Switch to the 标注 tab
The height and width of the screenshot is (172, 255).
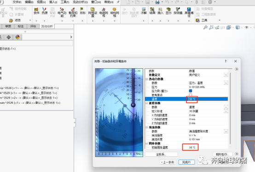tap(21, 26)
